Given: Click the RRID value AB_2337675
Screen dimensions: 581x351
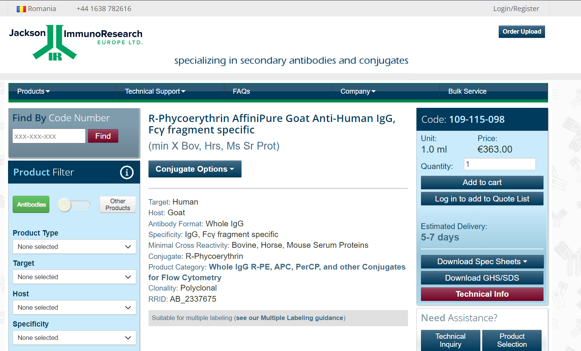Looking at the screenshot, I should [x=193, y=299].
